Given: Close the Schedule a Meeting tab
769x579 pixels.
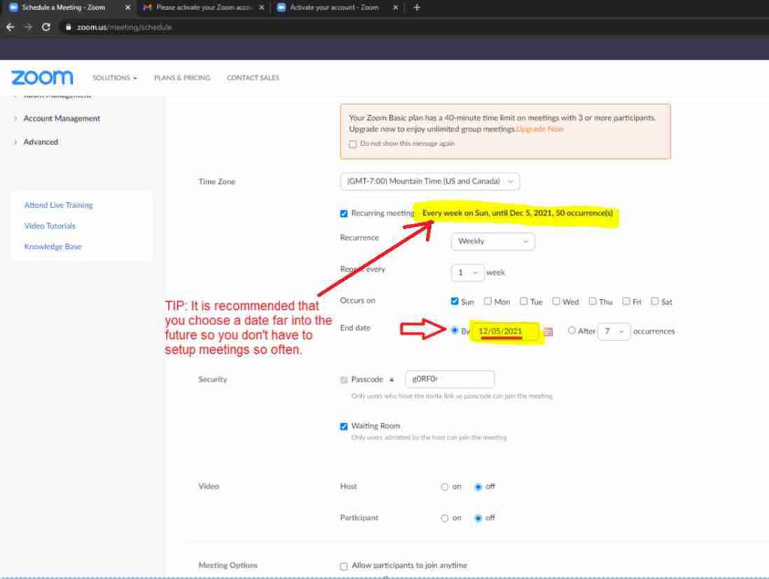Looking at the screenshot, I should [128, 8].
